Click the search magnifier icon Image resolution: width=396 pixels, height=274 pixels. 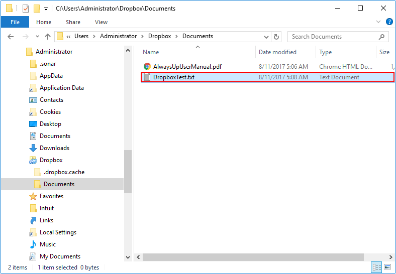(x=381, y=37)
